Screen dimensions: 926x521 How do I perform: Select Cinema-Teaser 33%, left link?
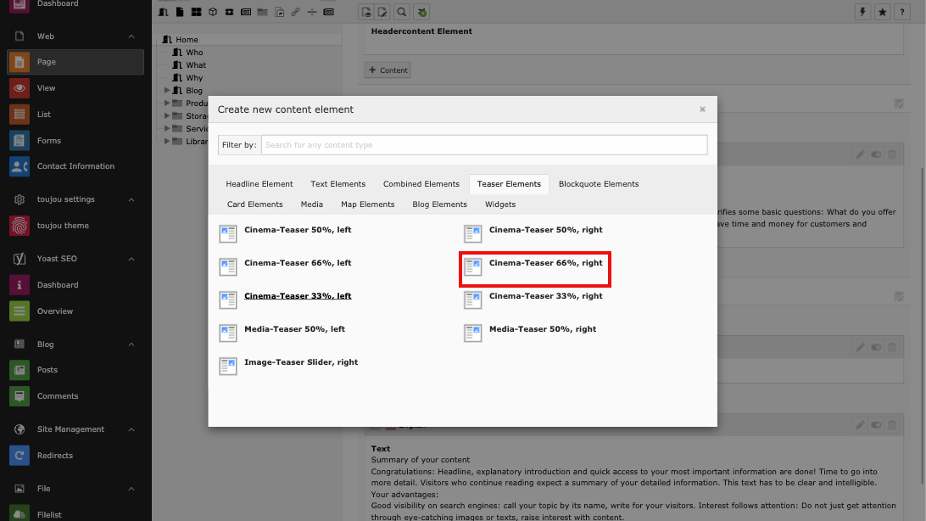tap(298, 296)
